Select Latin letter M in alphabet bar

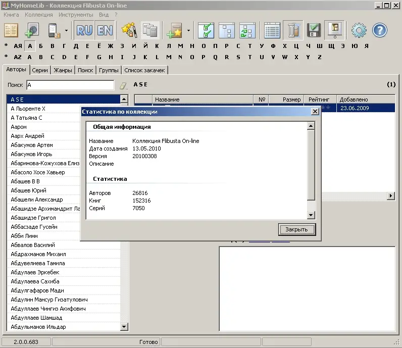click(x=169, y=57)
